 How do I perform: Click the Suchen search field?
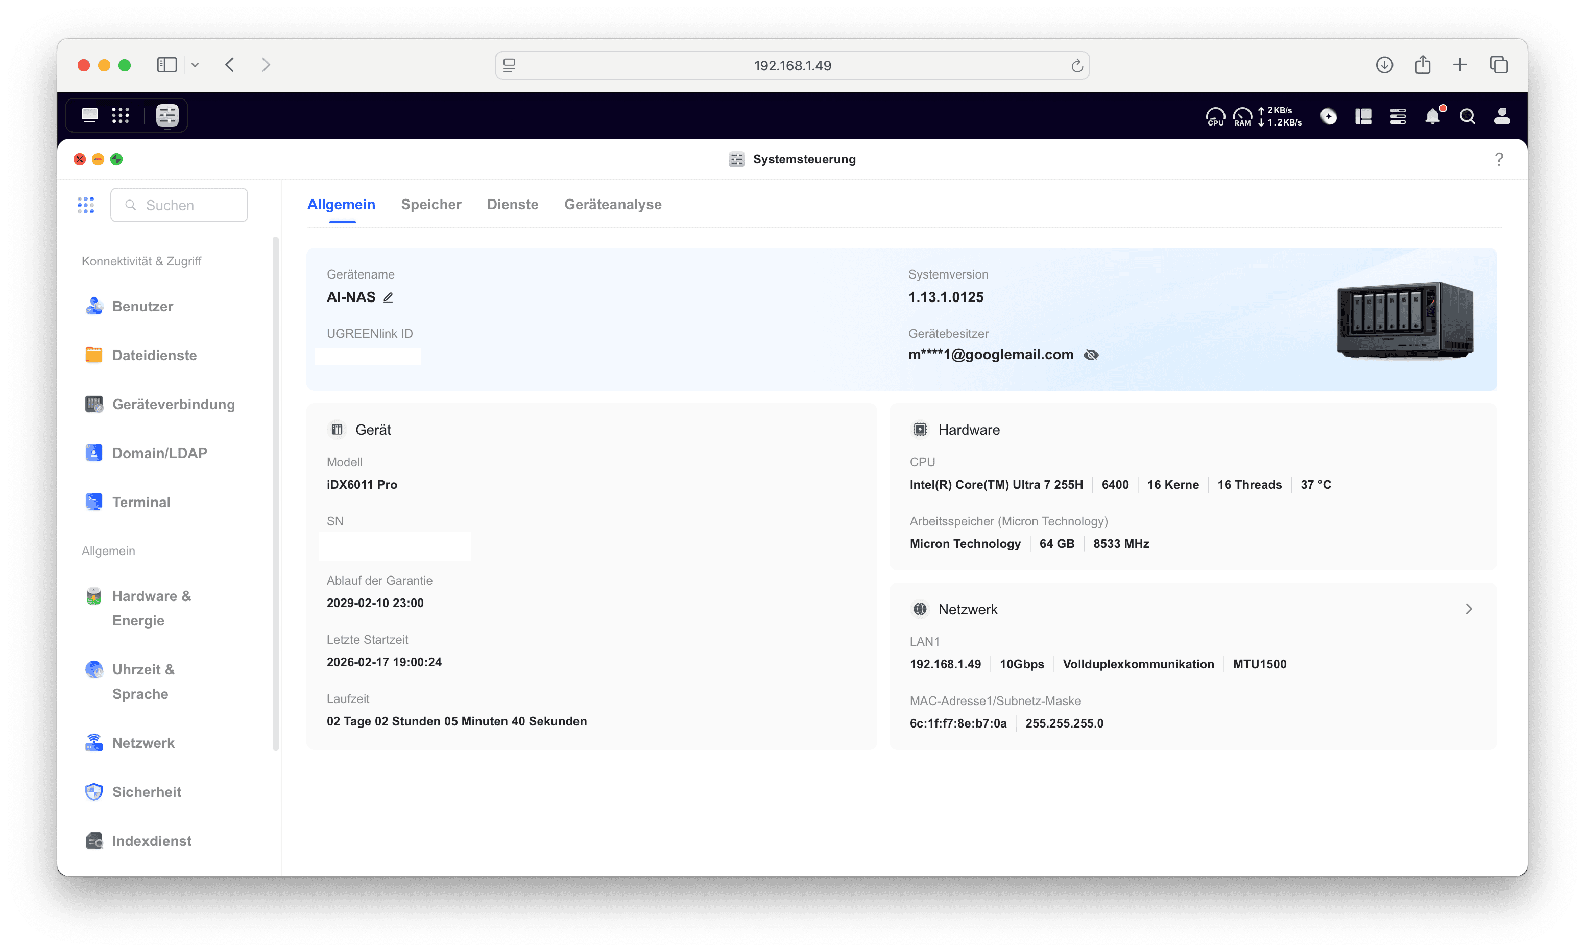[x=180, y=205]
